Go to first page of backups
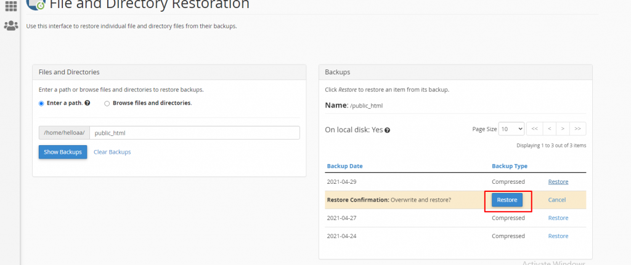The width and height of the screenshot is (631, 265). coord(534,129)
